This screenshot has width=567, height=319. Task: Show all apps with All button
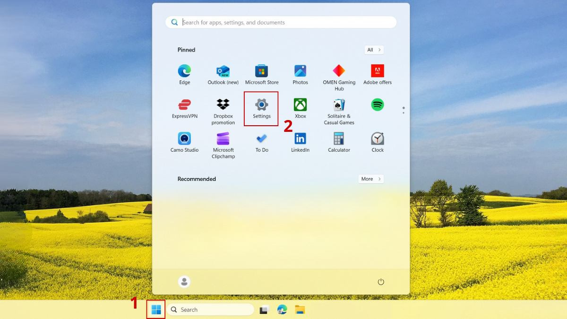tap(374, 50)
